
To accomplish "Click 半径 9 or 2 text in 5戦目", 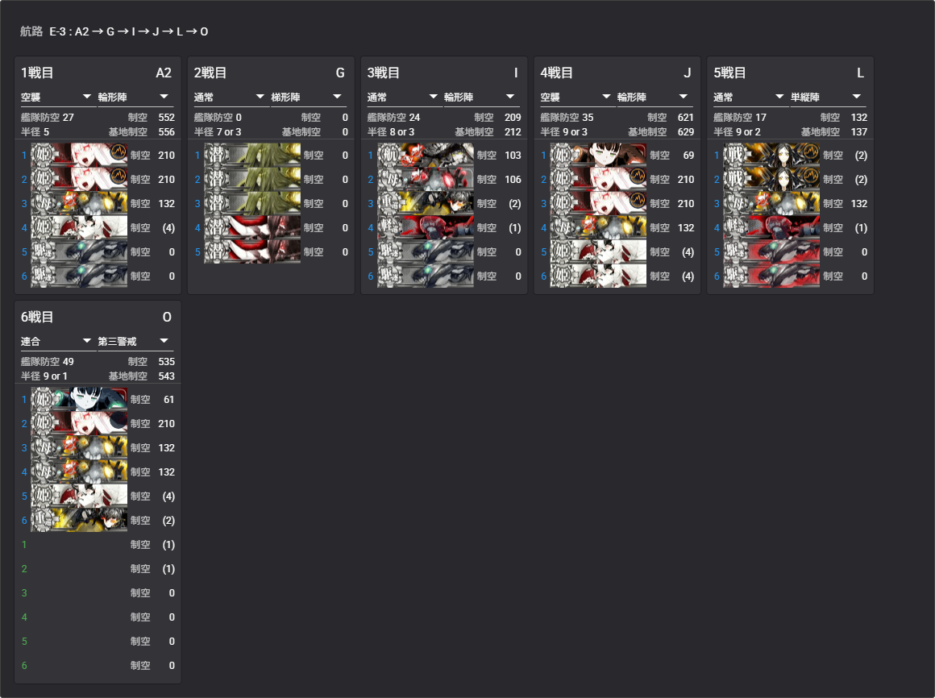I will 737,131.
